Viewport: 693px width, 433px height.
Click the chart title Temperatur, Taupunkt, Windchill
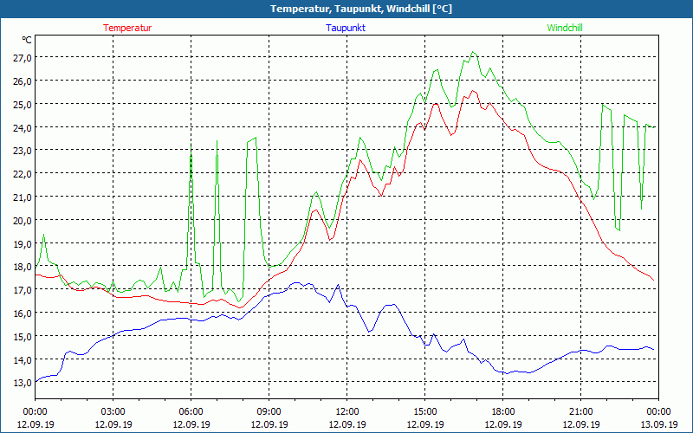point(361,9)
